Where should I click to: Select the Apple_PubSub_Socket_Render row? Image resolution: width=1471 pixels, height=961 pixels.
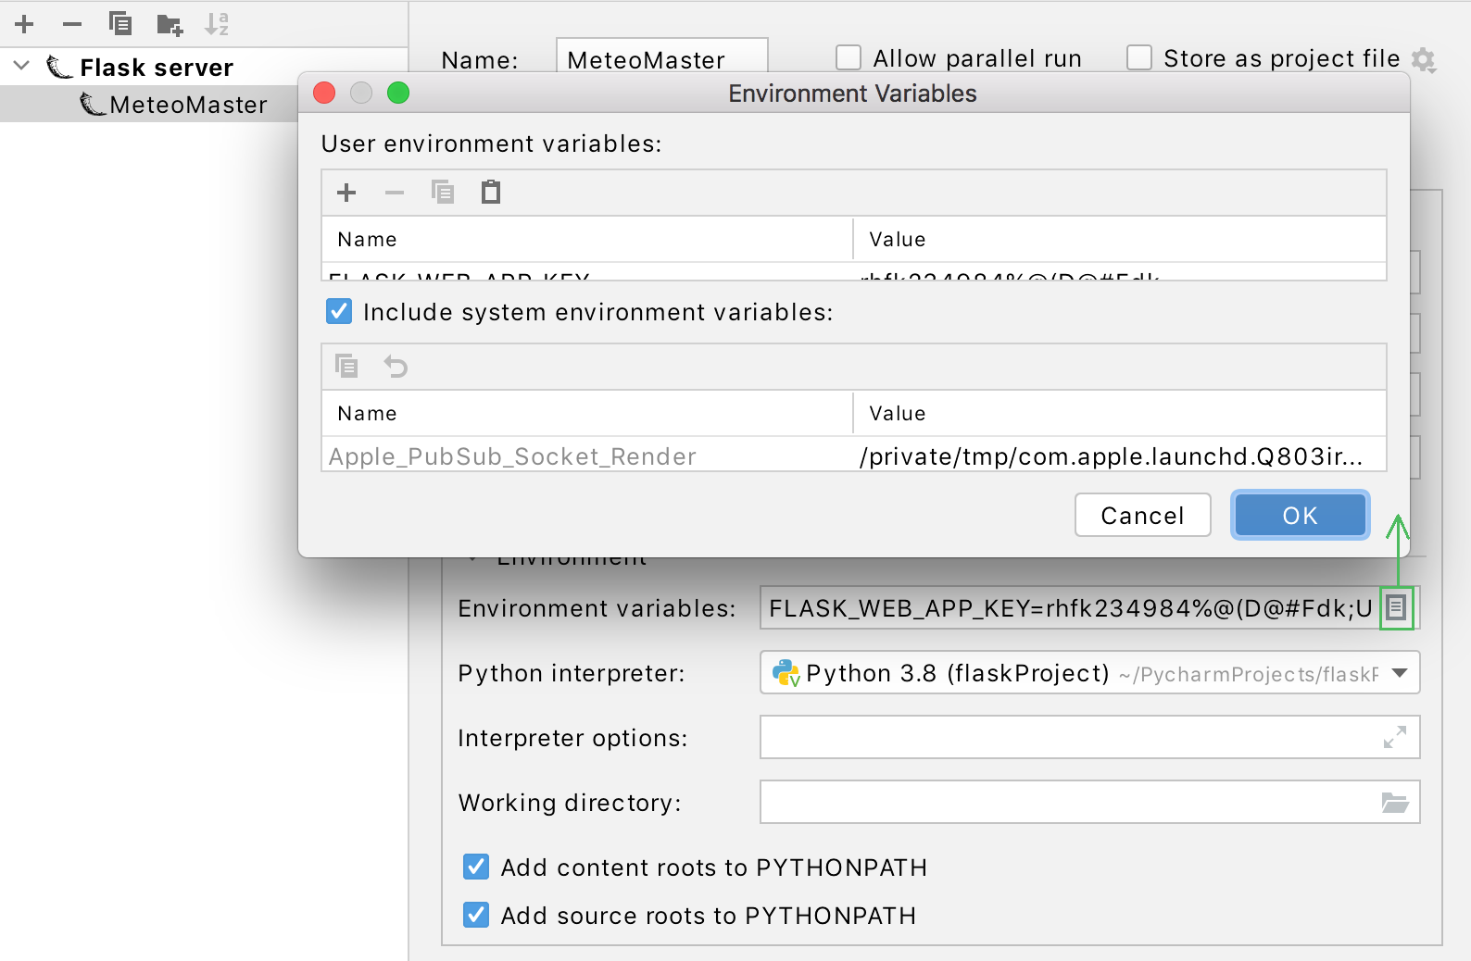point(854,456)
